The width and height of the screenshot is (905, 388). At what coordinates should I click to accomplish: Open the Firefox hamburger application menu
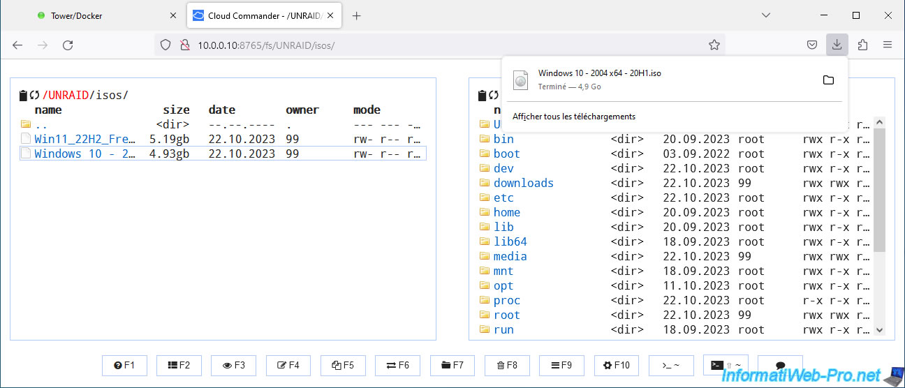[888, 45]
